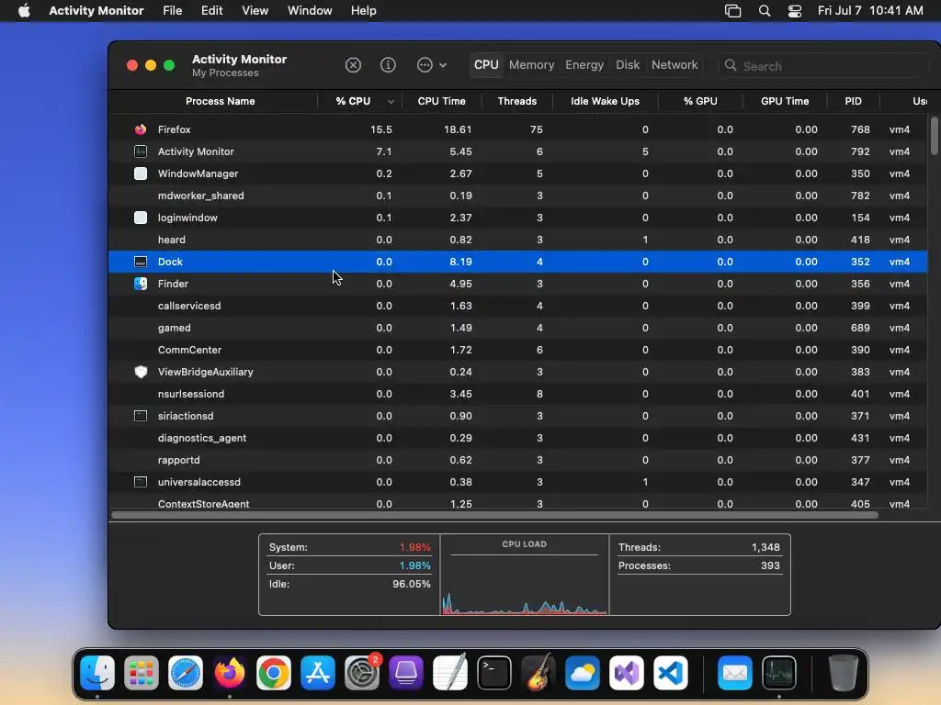Open App Store from the Dock
Screen dimensions: 941x705
click(x=317, y=673)
